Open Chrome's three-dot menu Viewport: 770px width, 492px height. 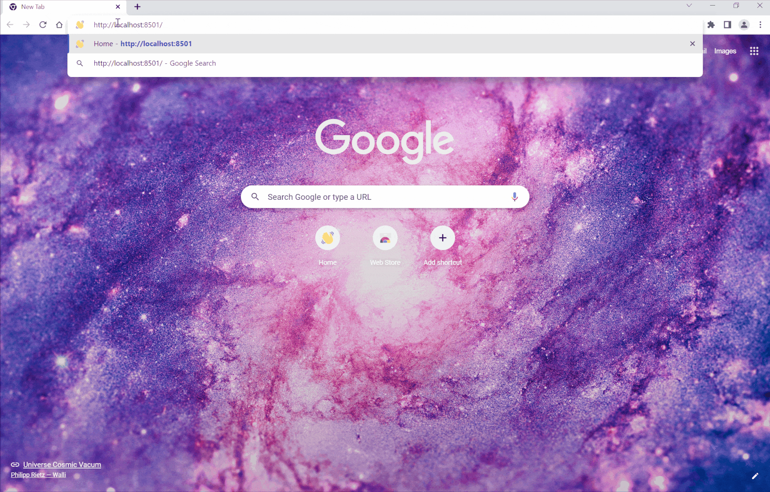pyautogui.click(x=760, y=25)
